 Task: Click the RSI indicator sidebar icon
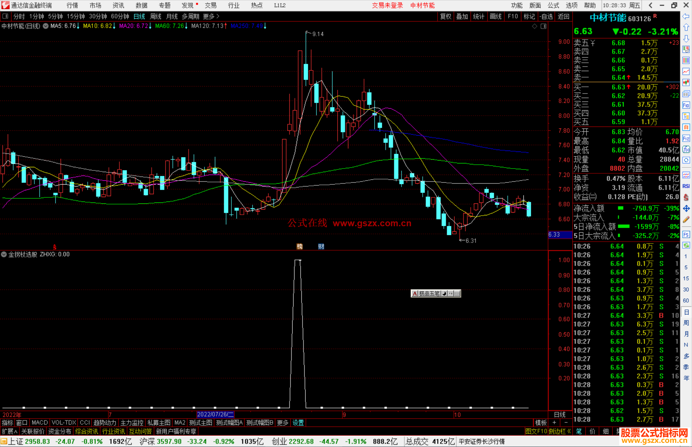(x=686, y=186)
